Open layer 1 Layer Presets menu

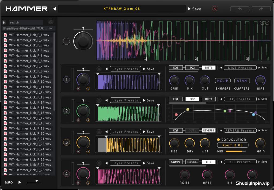[125, 69]
